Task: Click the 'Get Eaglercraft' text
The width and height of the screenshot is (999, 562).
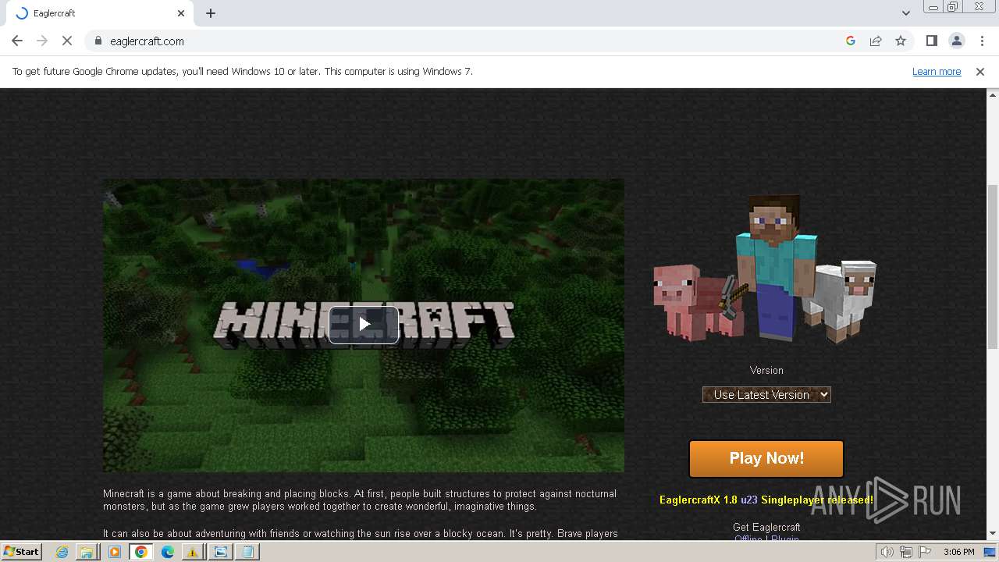Action: tap(766, 528)
